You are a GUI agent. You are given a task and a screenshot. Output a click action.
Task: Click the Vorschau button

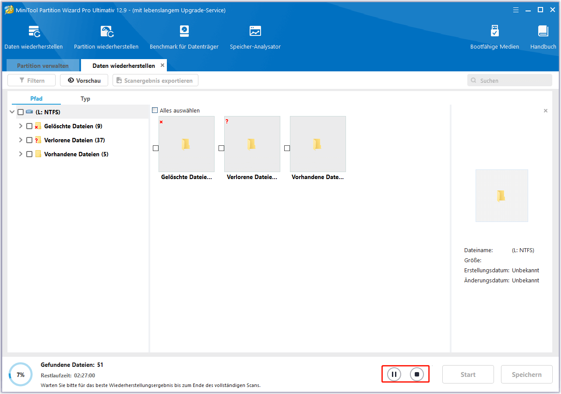click(x=84, y=81)
